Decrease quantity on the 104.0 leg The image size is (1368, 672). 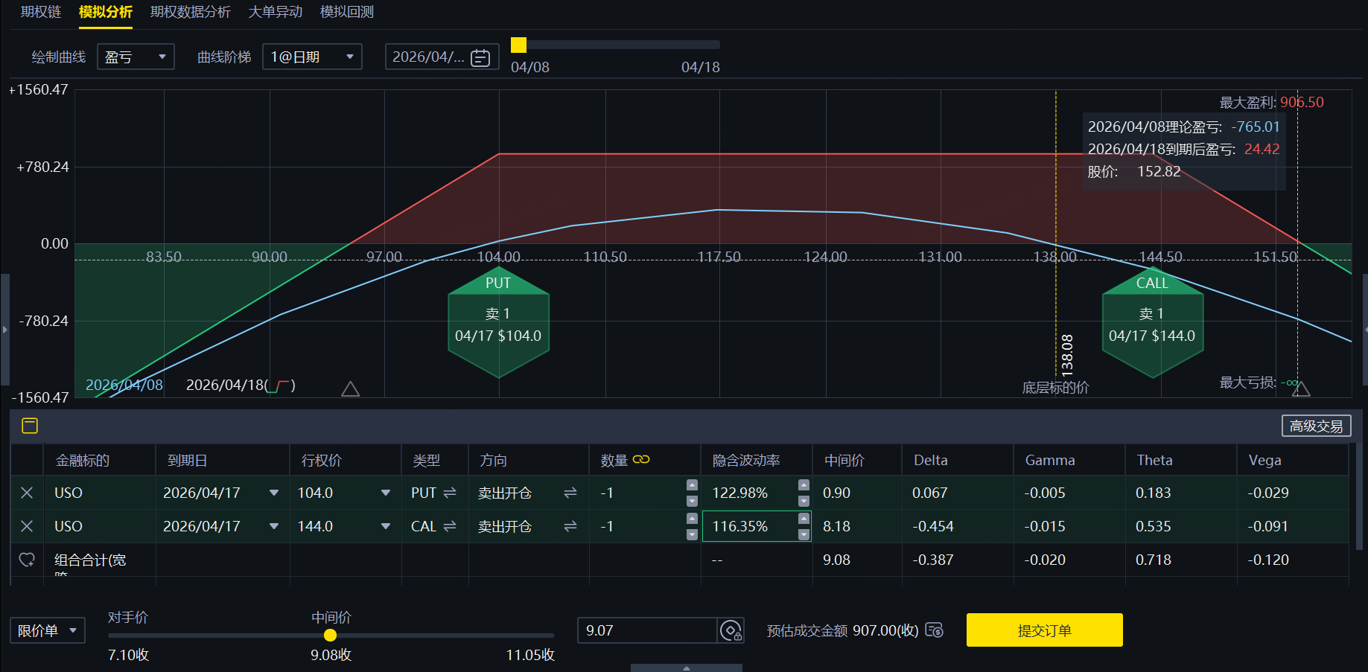point(692,501)
